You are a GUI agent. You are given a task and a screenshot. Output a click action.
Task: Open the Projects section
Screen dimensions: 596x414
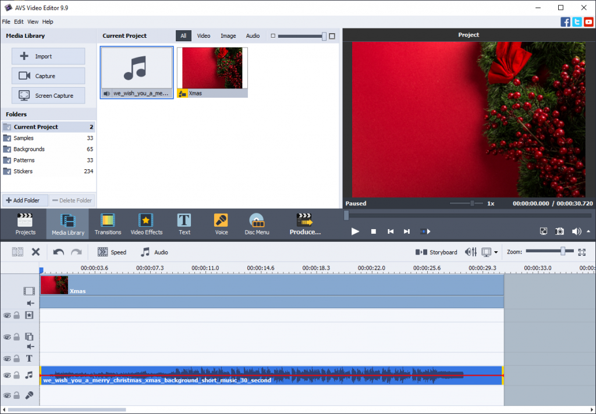25,224
